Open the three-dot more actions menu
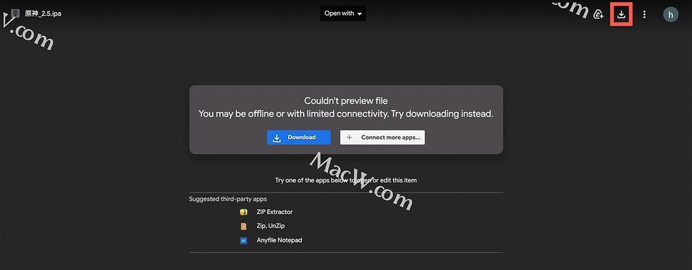Viewport: 692px width, 270px height. 645,15
